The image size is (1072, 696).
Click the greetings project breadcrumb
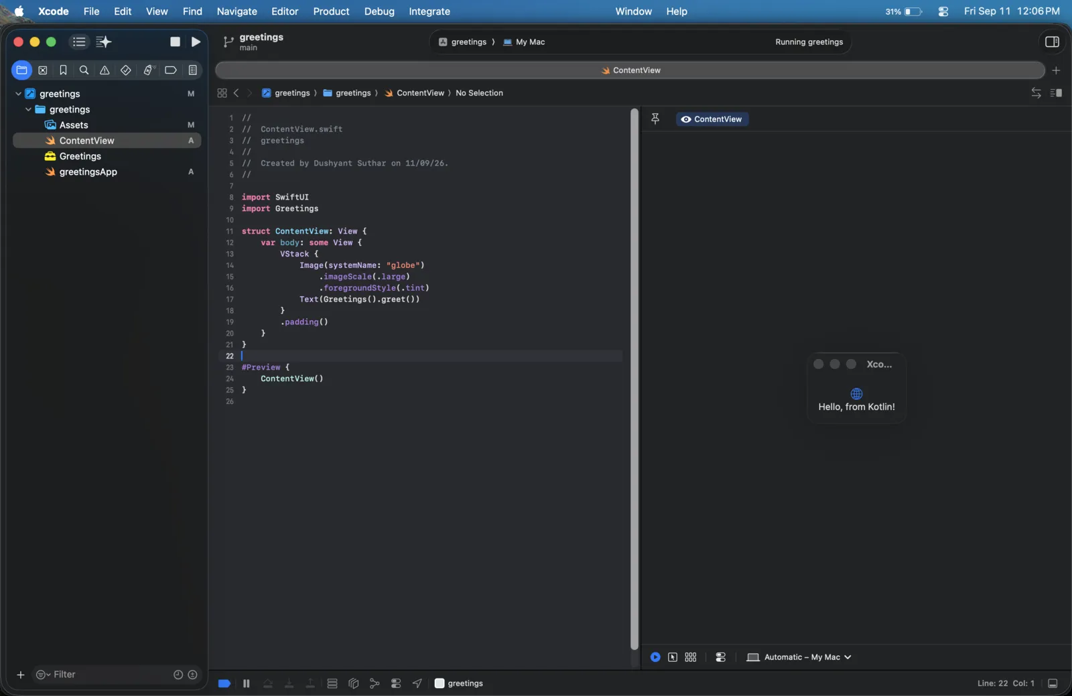286,93
